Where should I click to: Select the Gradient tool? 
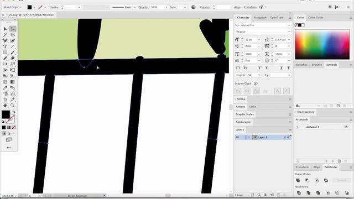click(12, 82)
